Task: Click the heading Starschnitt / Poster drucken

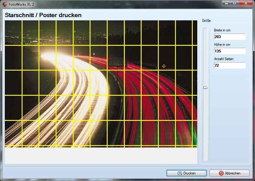Action: coord(43,15)
